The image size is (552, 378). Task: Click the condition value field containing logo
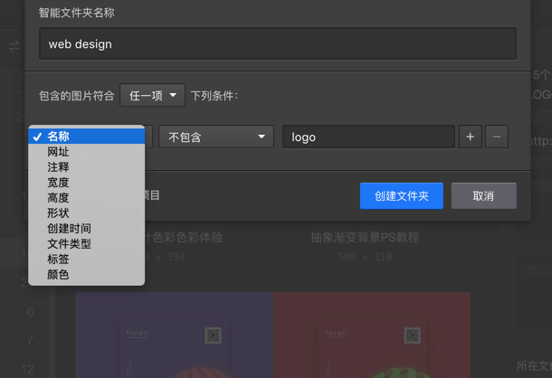pos(367,137)
